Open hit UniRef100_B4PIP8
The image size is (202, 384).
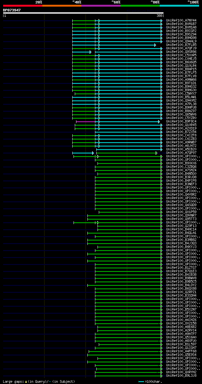coord(181,180)
